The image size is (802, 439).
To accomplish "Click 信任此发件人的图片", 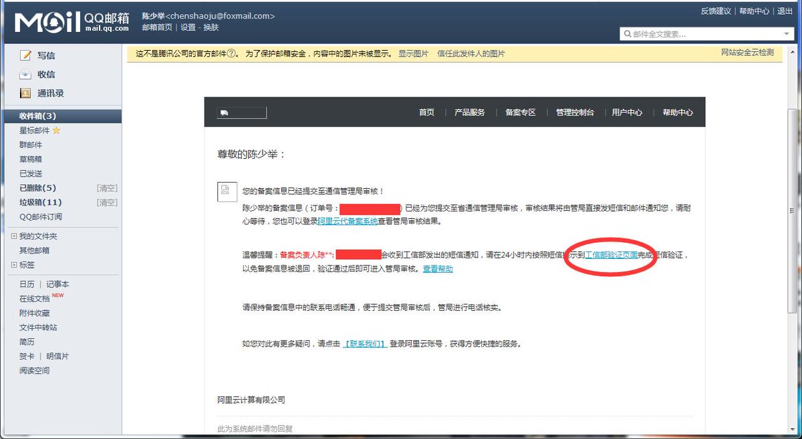I will 471,53.
